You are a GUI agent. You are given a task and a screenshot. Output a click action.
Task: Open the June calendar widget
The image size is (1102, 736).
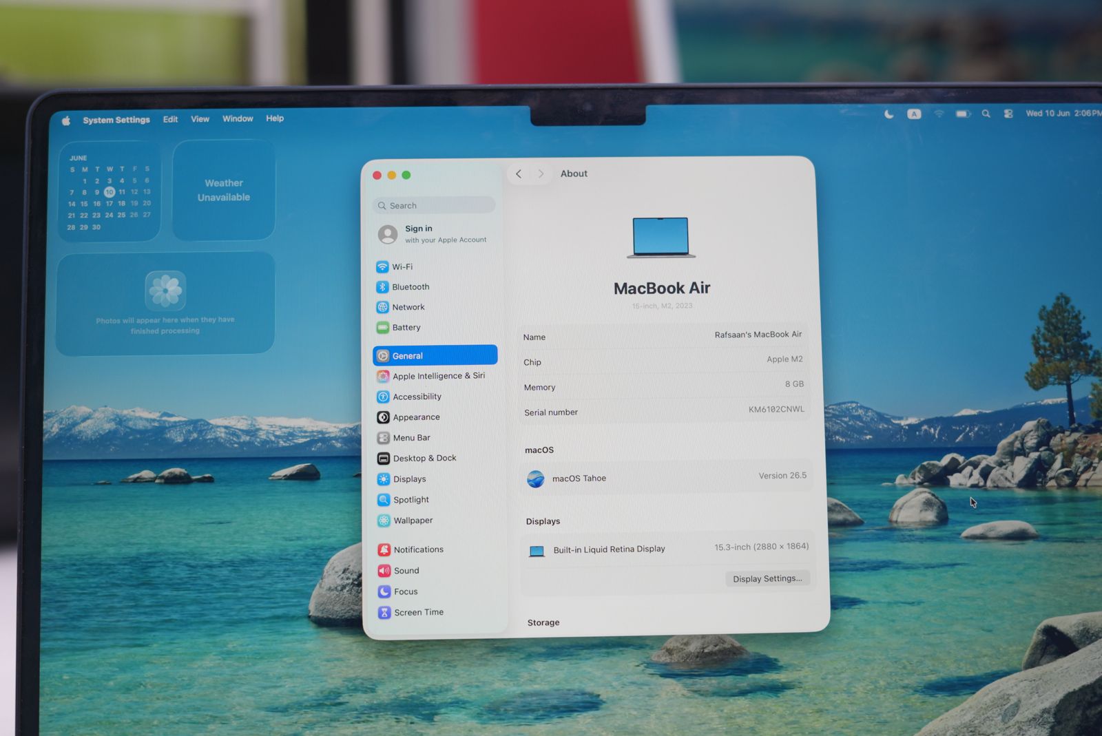tap(109, 191)
